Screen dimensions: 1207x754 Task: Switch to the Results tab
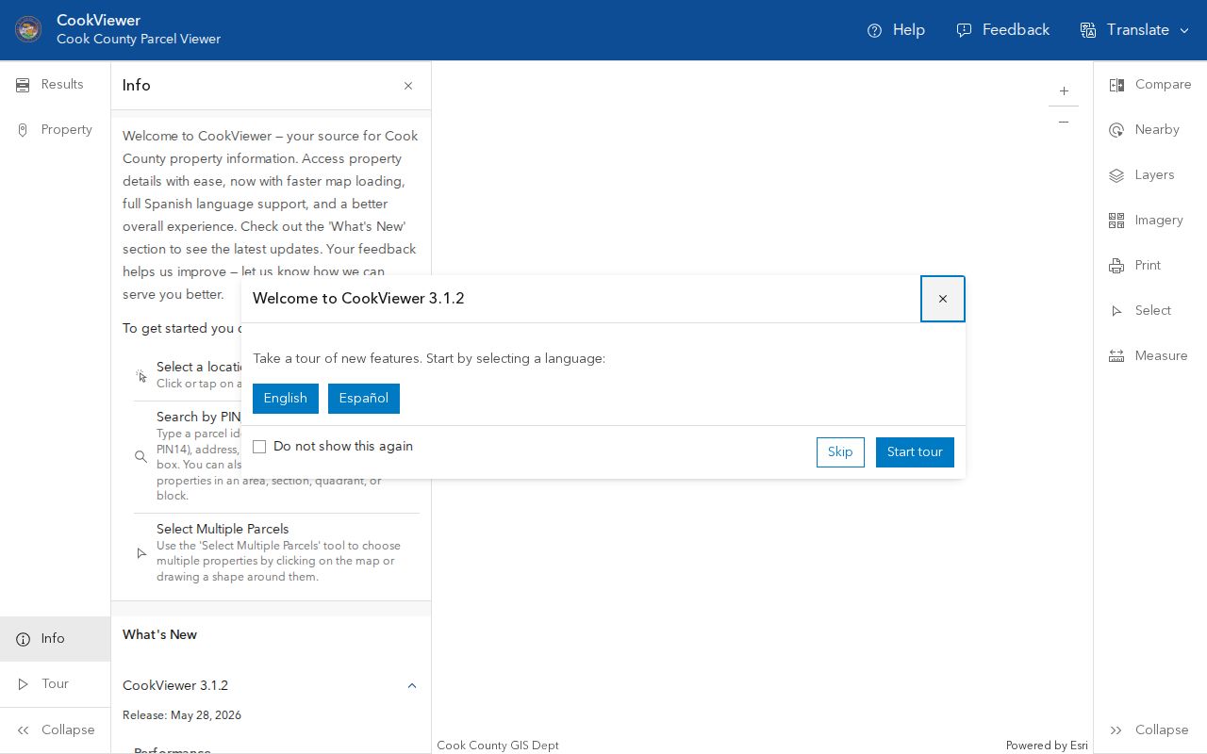coord(56,85)
